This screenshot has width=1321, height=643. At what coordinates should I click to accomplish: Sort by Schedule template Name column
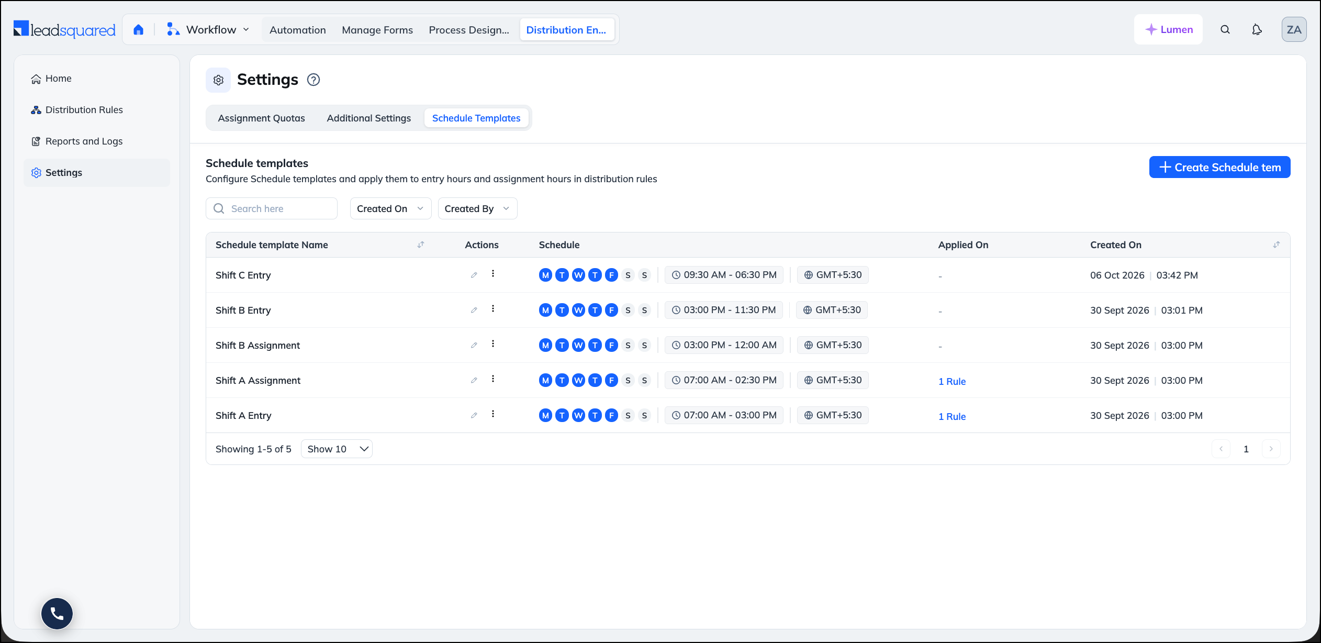pos(420,245)
